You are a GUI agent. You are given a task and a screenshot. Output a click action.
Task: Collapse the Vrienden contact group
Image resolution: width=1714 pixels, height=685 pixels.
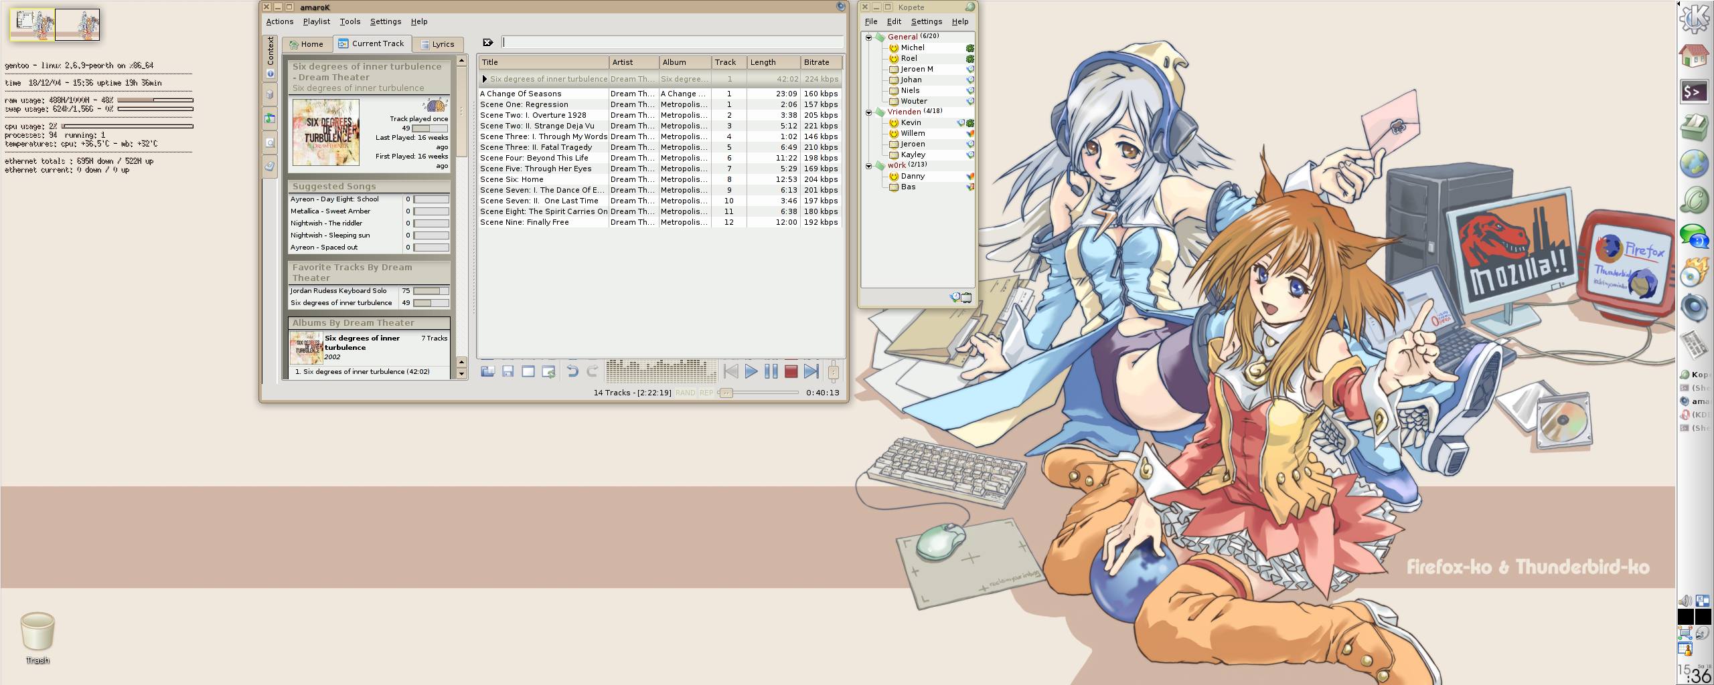click(x=869, y=112)
